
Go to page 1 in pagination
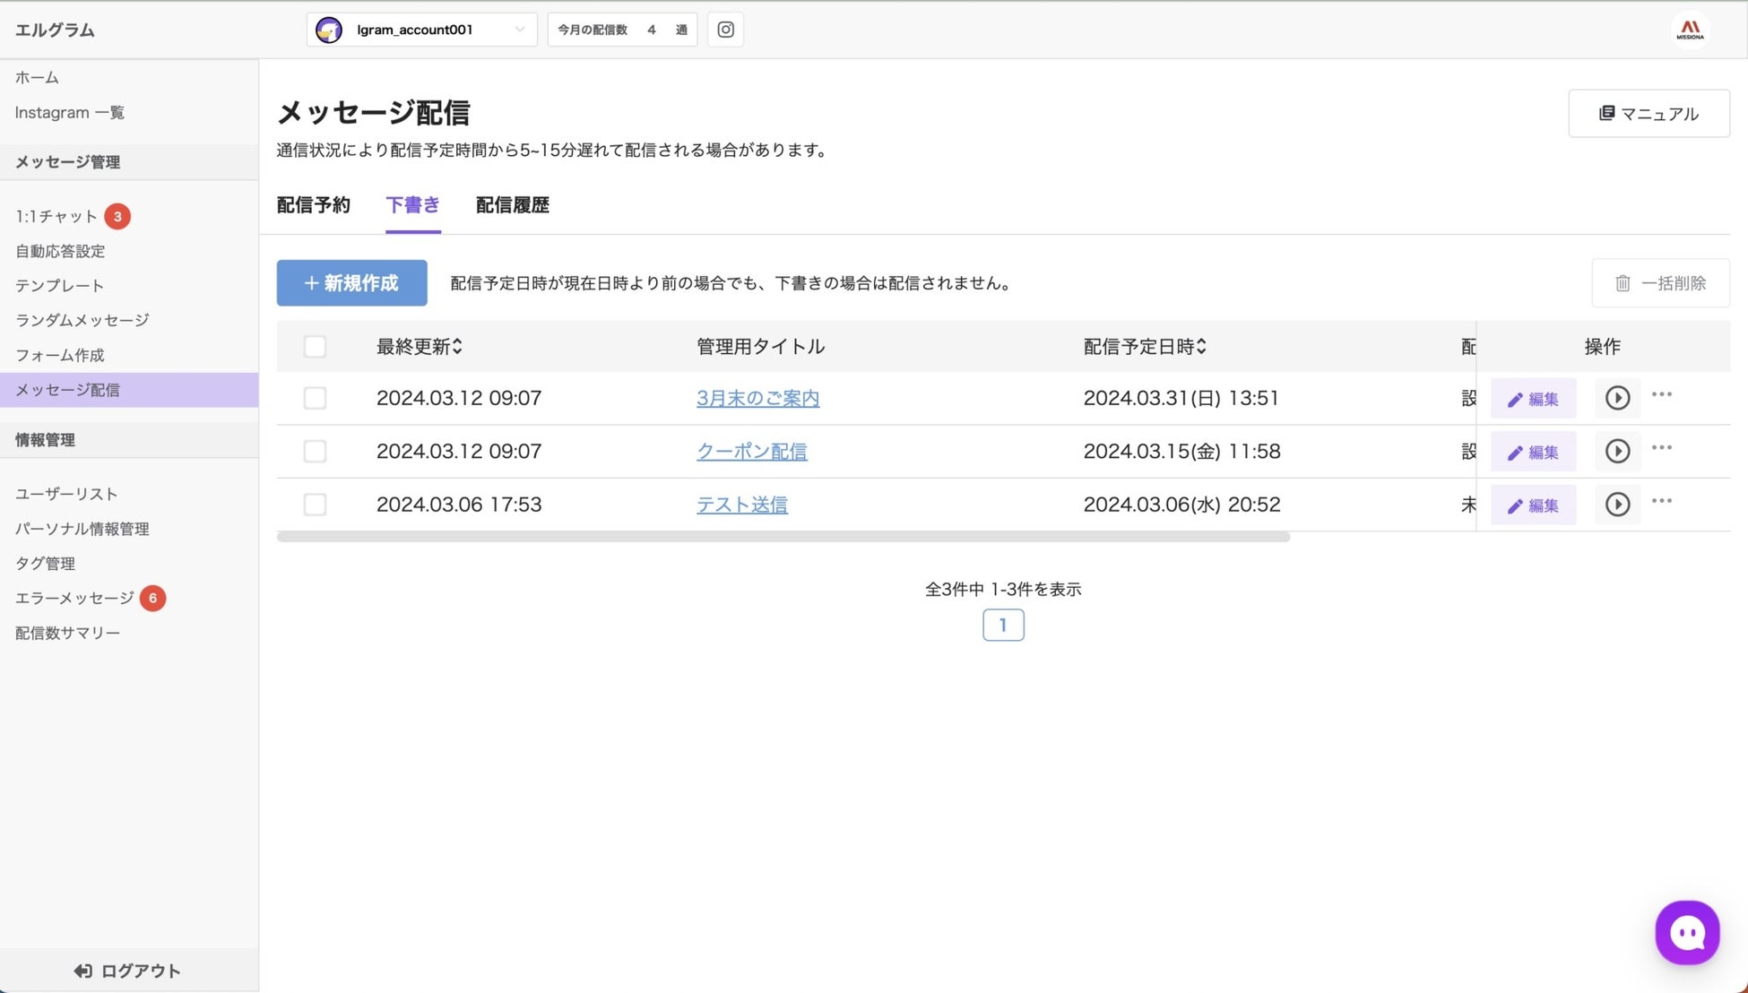click(x=1002, y=625)
